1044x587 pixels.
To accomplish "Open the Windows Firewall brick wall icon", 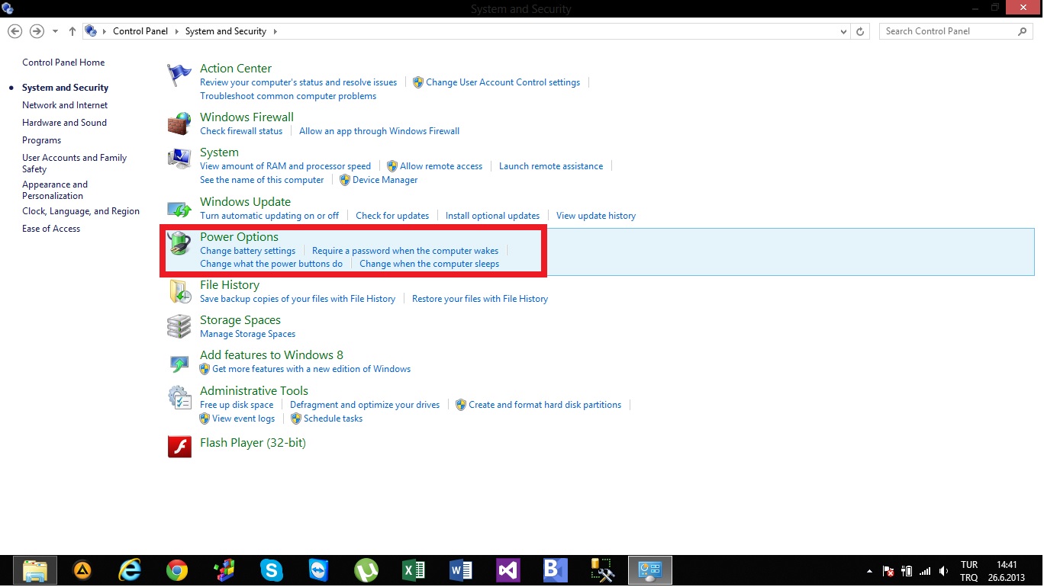I will [x=179, y=123].
